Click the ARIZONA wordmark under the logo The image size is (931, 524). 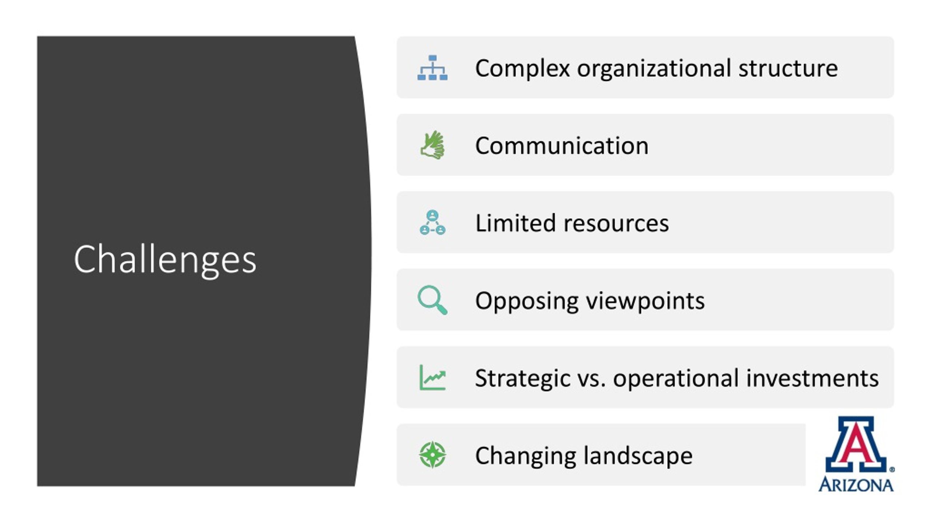[x=856, y=485]
